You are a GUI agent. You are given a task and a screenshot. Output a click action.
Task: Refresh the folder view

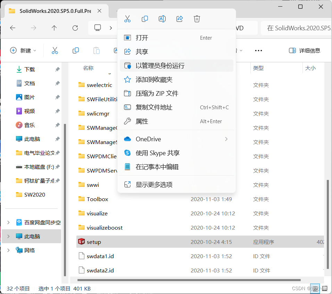(75, 28)
